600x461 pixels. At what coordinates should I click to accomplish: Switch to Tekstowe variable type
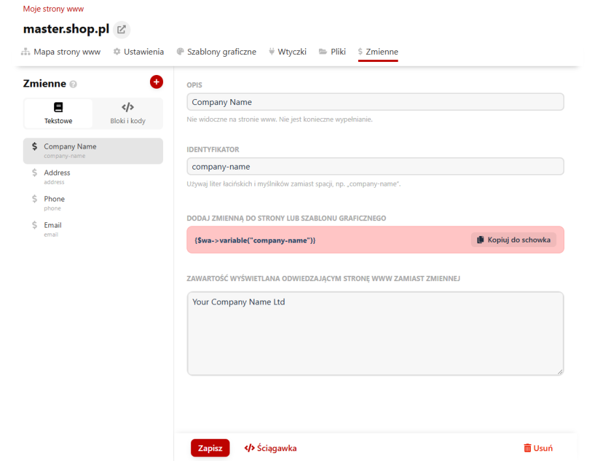tap(58, 113)
